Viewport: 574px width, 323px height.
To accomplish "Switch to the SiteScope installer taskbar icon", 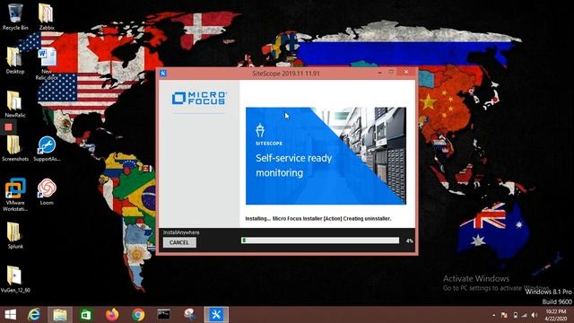I will [x=216, y=315].
